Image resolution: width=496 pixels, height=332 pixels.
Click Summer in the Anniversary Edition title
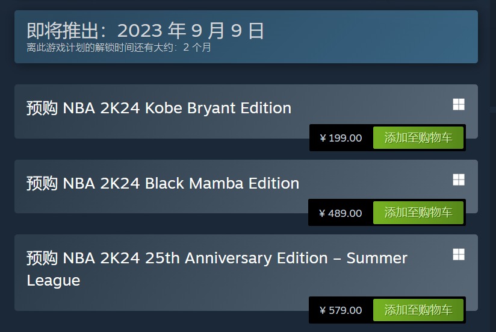tap(377, 258)
